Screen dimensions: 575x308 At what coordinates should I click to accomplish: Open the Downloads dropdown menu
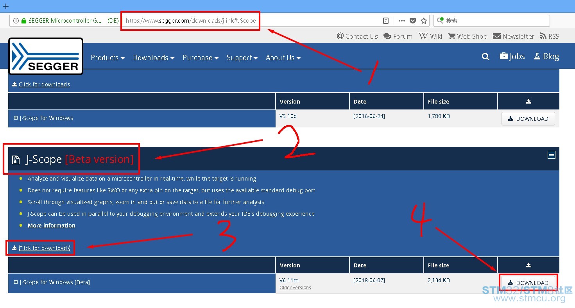(x=154, y=57)
